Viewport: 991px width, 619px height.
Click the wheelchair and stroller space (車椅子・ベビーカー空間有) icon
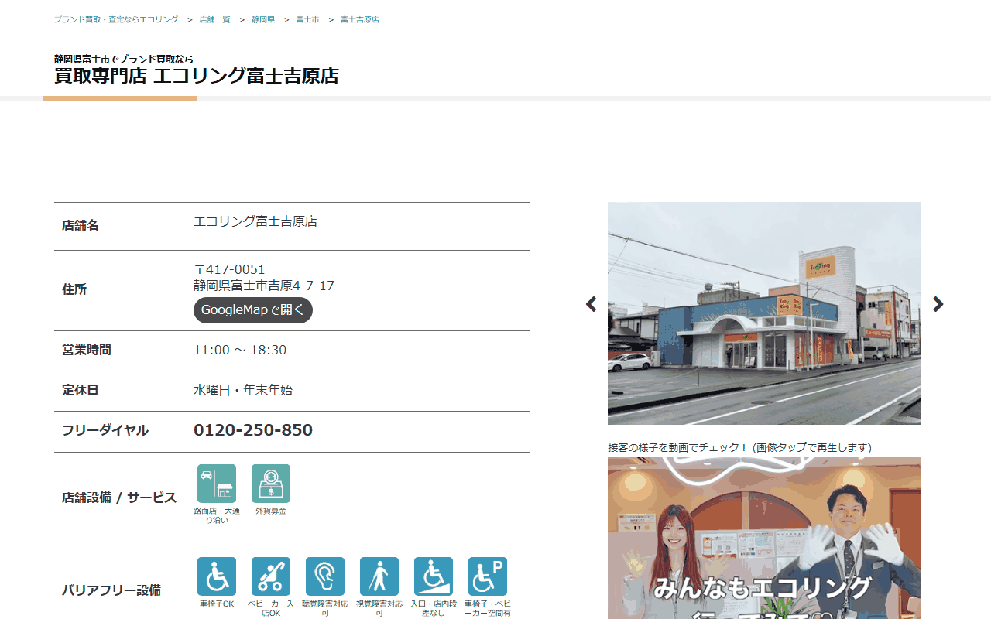(x=488, y=576)
